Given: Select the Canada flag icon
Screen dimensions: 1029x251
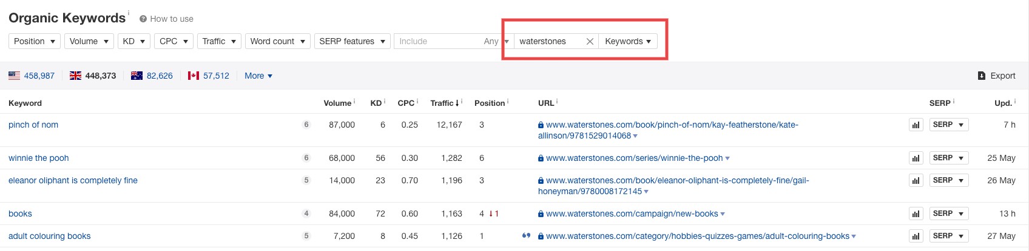Looking at the screenshot, I should point(194,76).
